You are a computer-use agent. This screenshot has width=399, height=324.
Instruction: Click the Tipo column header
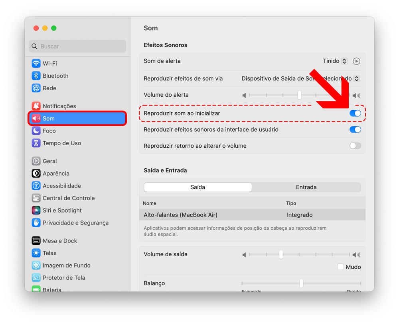point(291,203)
